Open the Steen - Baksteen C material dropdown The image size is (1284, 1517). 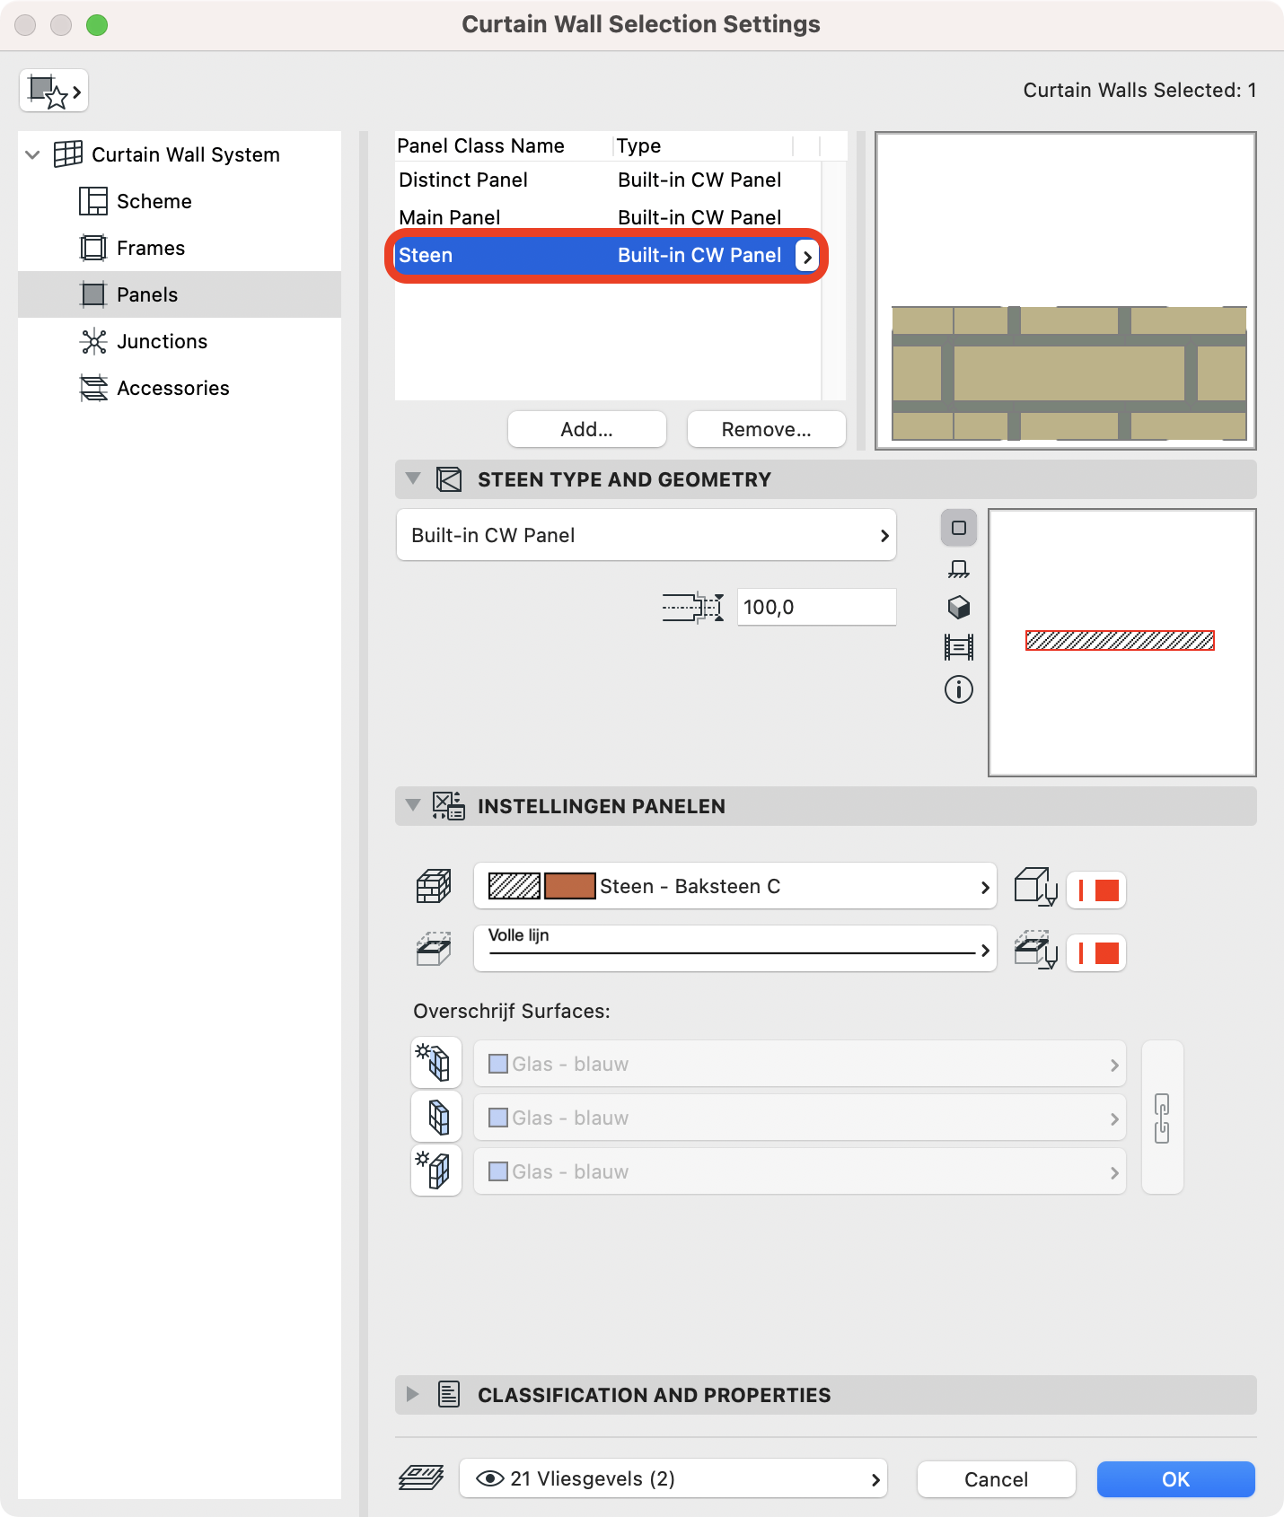tap(735, 886)
